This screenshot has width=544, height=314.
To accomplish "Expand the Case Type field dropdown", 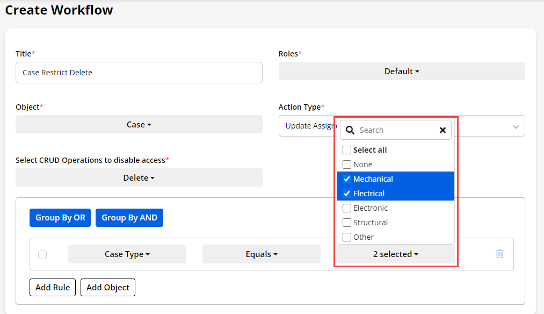I will tap(127, 254).
